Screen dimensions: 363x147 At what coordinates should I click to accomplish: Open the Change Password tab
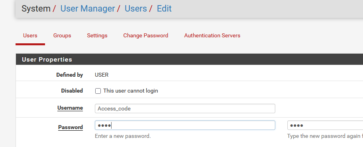(145, 35)
